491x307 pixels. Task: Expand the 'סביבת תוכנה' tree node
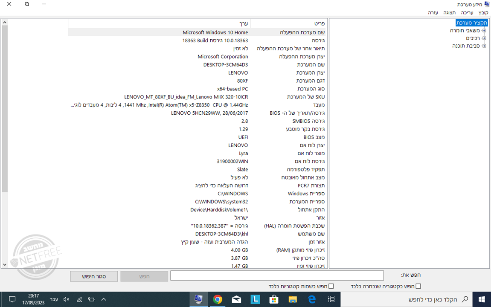484,46
